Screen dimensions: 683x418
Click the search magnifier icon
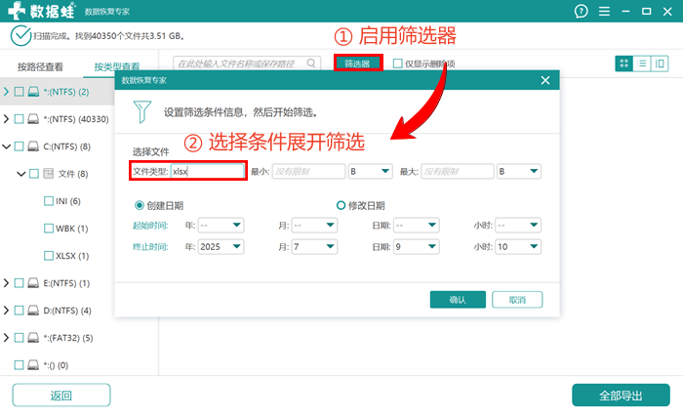pyautogui.click(x=311, y=63)
